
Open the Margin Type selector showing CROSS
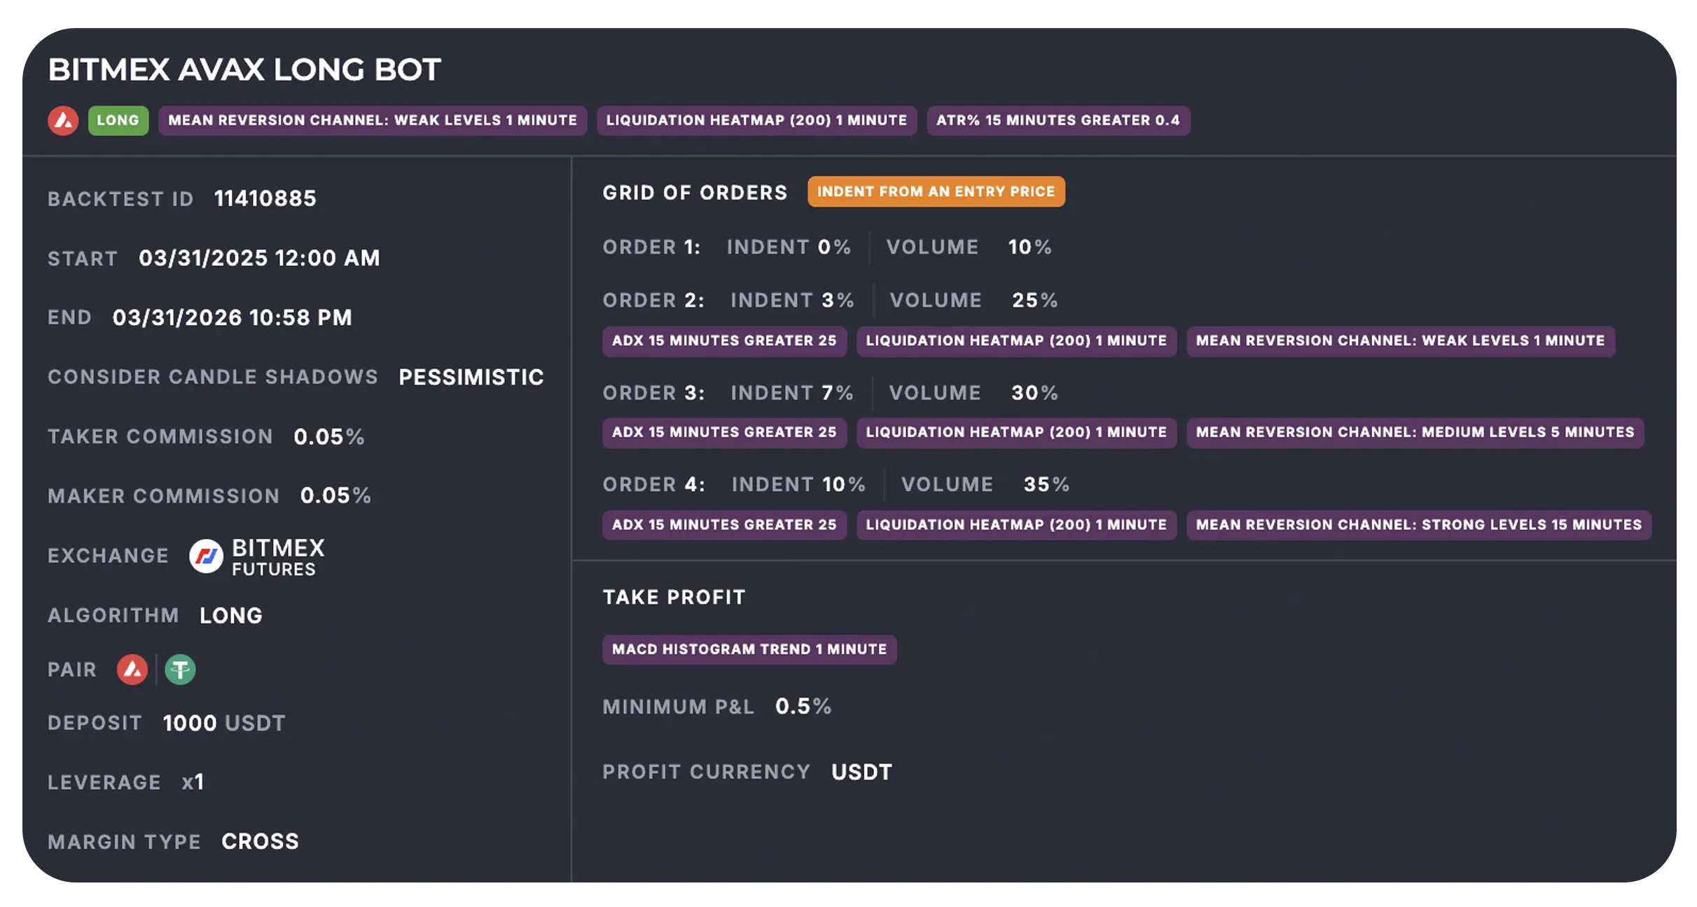(x=260, y=840)
